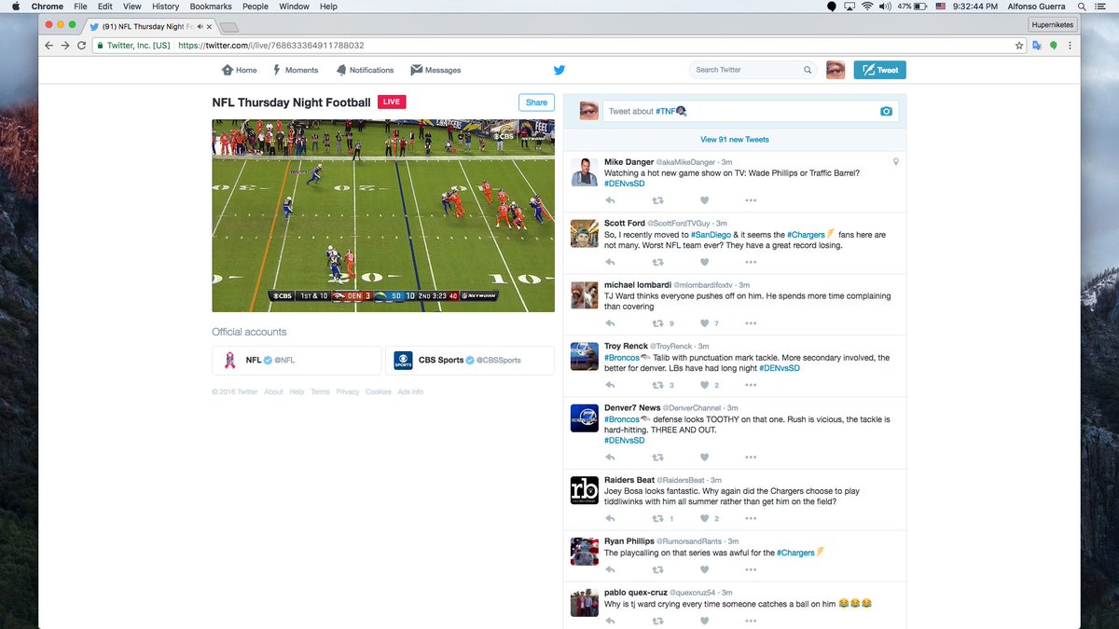Image resolution: width=1119 pixels, height=629 pixels.
Task: Click the Tweet about #TNF compose box
Action: 751,111
